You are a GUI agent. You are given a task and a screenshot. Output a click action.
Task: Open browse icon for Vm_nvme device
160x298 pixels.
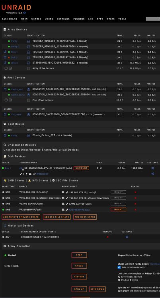(x=5, y=114)
